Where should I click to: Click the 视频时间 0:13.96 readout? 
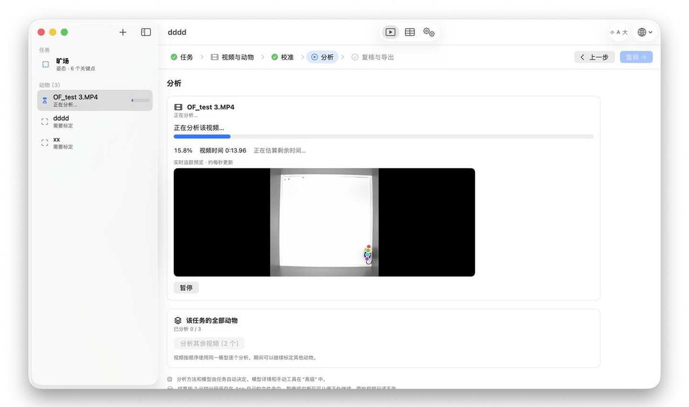(223, 151)
